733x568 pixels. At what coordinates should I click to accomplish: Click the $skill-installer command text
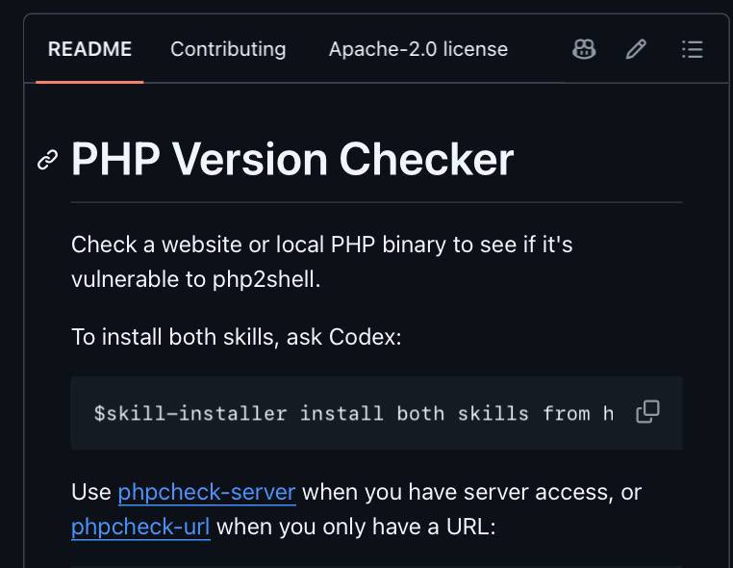coord(353,414)
